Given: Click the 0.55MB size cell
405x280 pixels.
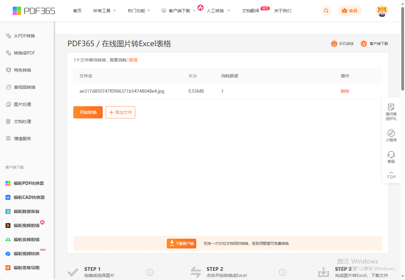Looking at the screenshot, I should tap(196, 91).
